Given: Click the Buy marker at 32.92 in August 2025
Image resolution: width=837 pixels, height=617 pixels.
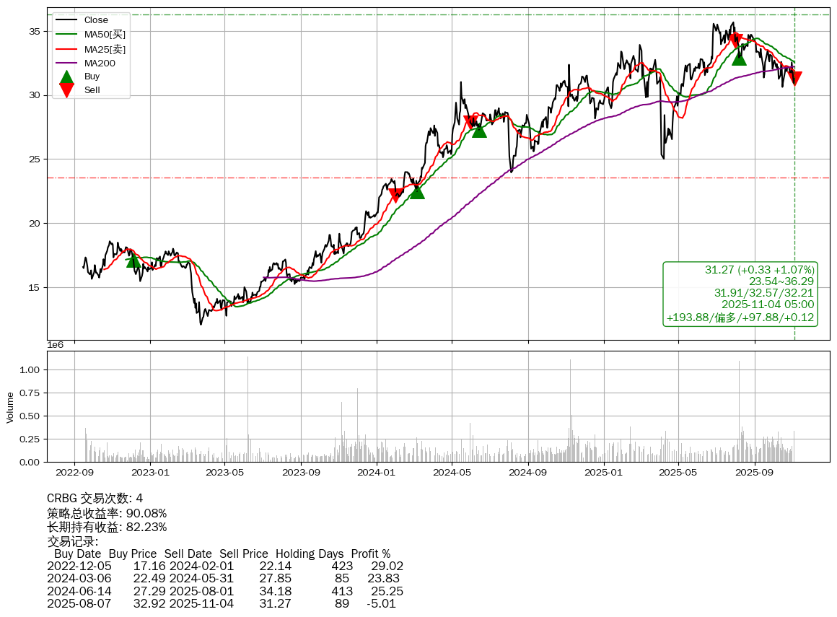Looking at the screenshot, I should coord(739,58).
